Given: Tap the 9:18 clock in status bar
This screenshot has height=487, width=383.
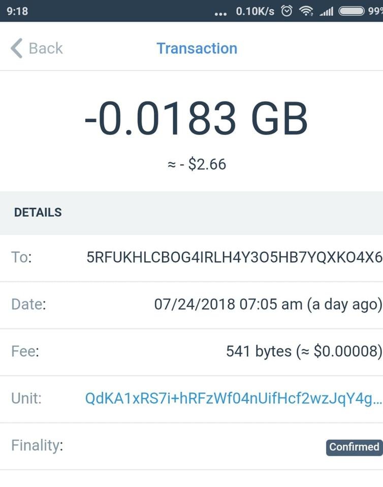Looking at the screenshot, I should click(x=18, y=11).
